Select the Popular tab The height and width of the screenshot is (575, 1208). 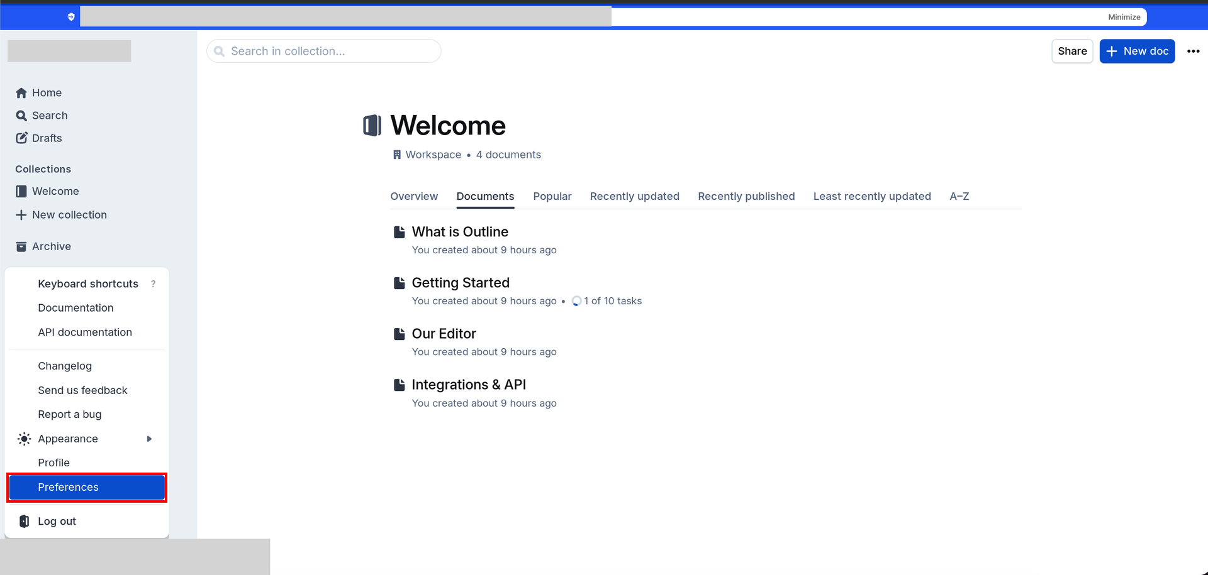pyautogui.click(x=552, y=197)
